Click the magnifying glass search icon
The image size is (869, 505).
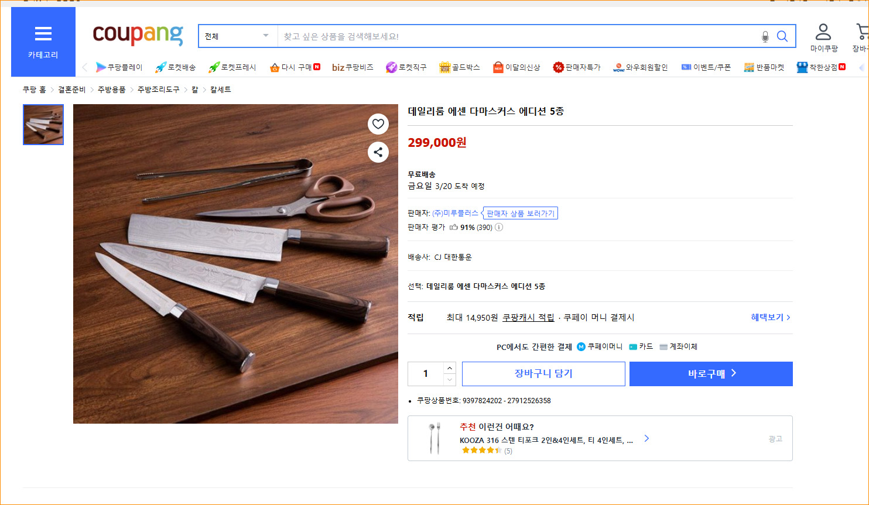click(x=782, y=36)
